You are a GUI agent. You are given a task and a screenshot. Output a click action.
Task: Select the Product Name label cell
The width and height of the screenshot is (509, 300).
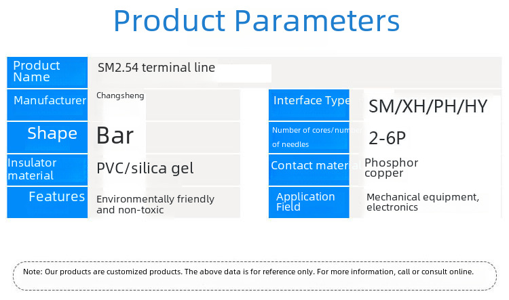pyautogui.click(x=48, y=72)
